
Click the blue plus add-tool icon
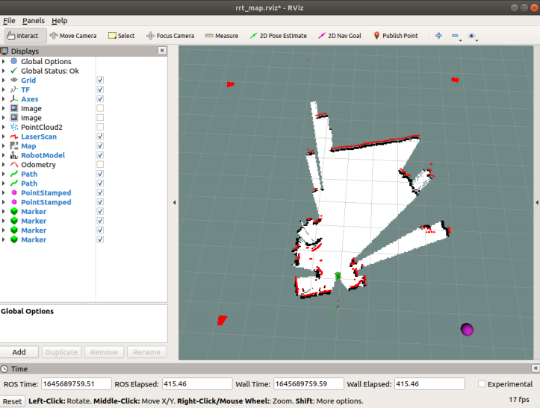(x=438, y=35)
